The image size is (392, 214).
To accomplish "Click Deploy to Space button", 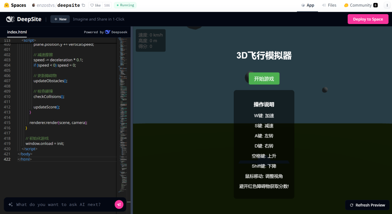I will 368,19.
